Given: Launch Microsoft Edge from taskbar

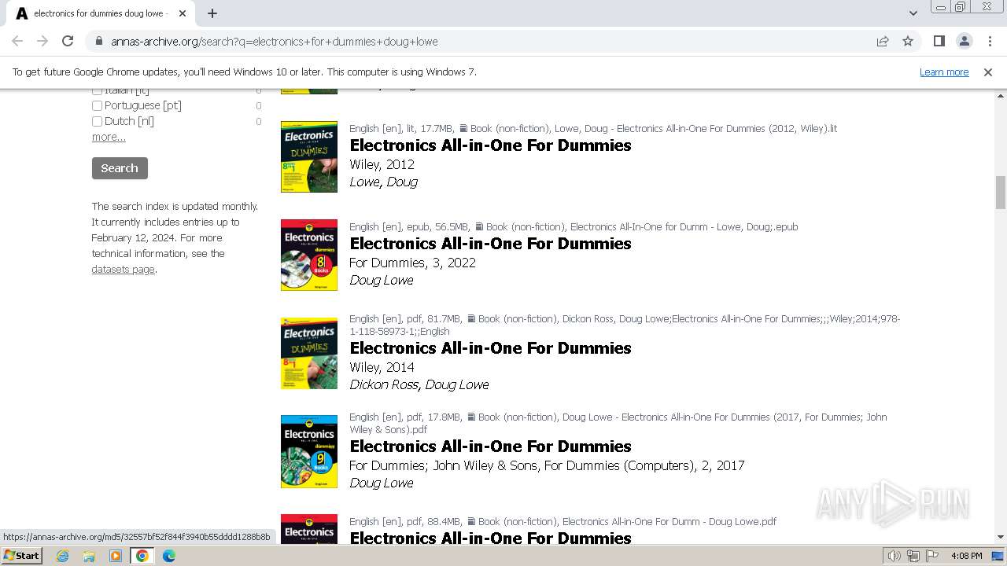Looking at the screenshot, I should click(169, 556).
